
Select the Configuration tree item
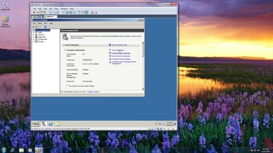click(43, 39)
